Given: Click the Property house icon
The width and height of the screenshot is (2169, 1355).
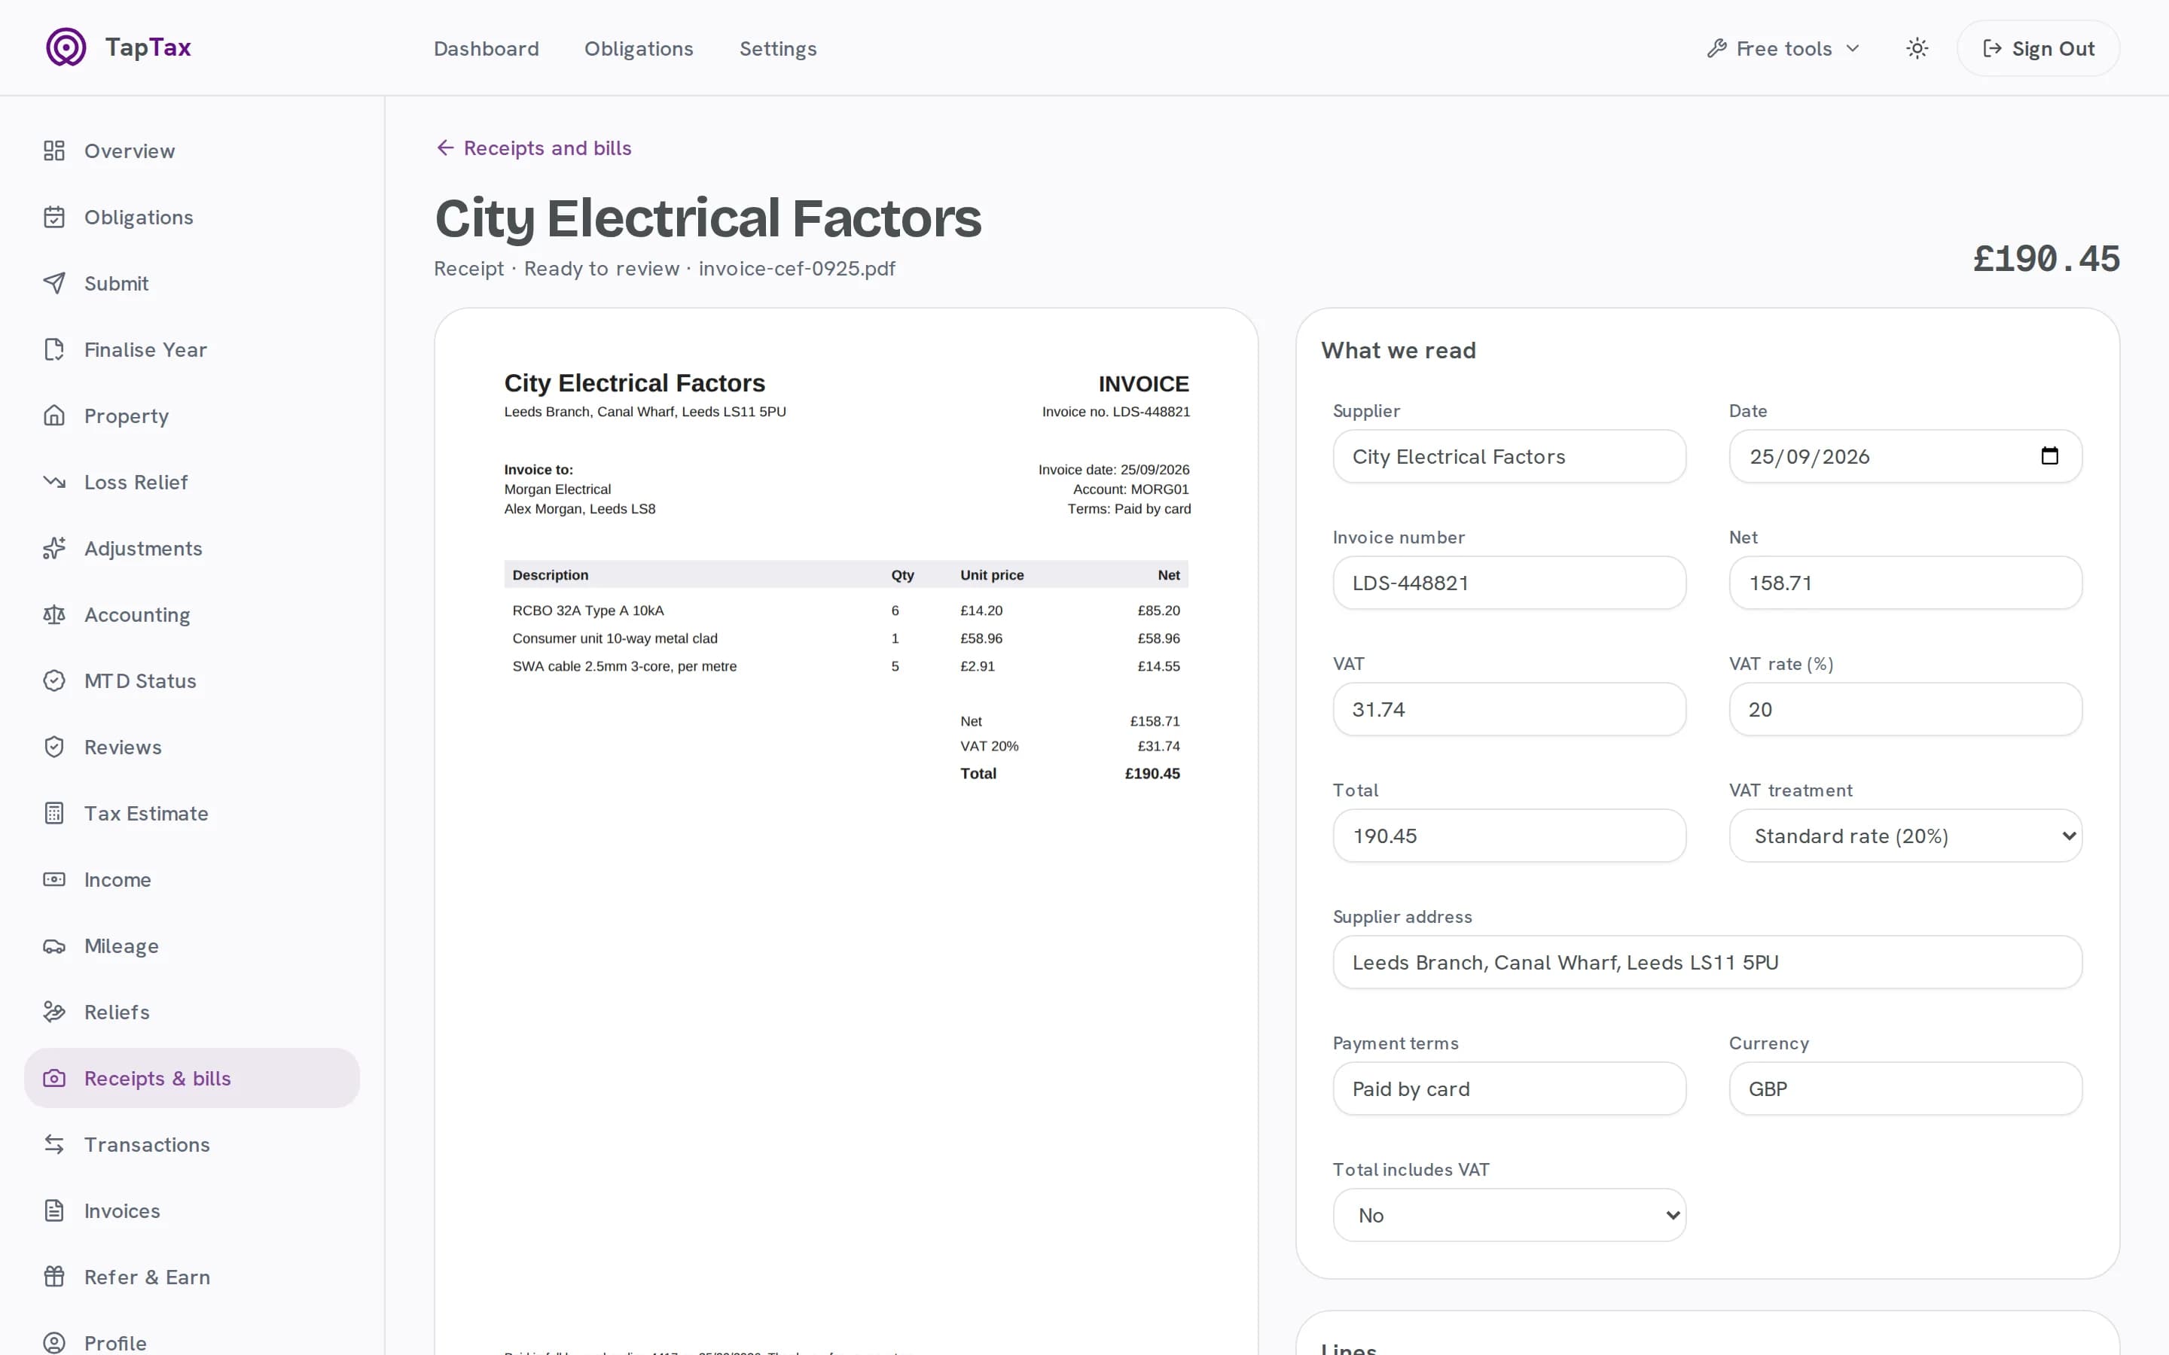Looking at the screenshot, I should (55, 416).
